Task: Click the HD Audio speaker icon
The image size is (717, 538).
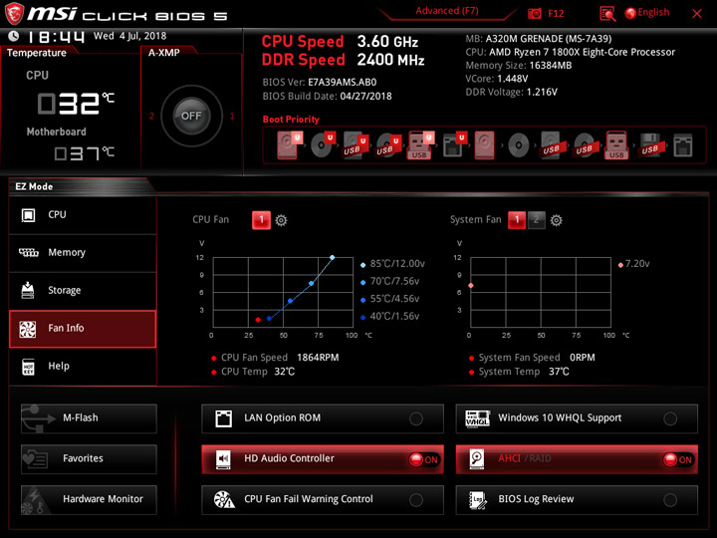Action: pyautogui.click(x=223, y=459)
